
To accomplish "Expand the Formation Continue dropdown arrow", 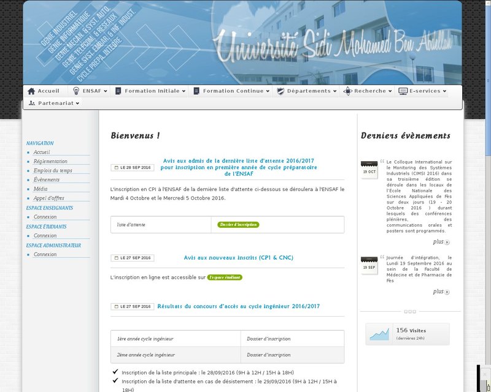I will (268, 91).
